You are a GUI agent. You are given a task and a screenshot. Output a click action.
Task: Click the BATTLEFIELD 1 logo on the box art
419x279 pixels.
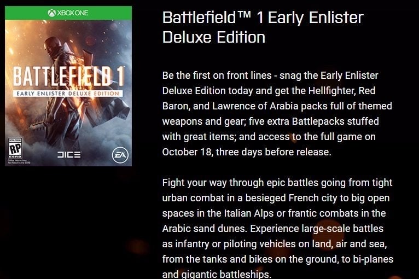pos(68,77)
